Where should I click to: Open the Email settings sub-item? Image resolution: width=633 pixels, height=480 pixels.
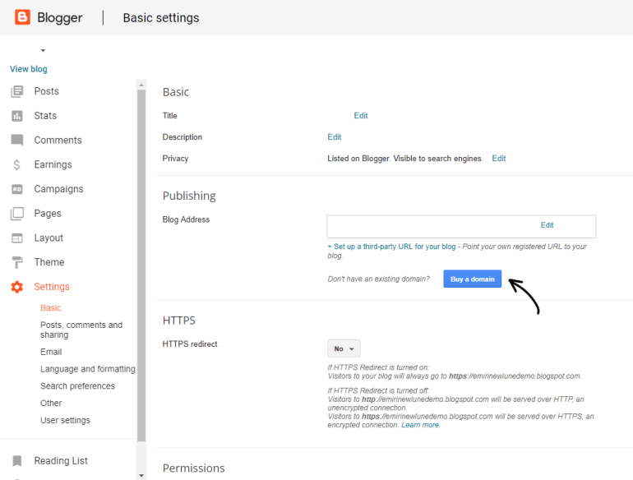51,352
